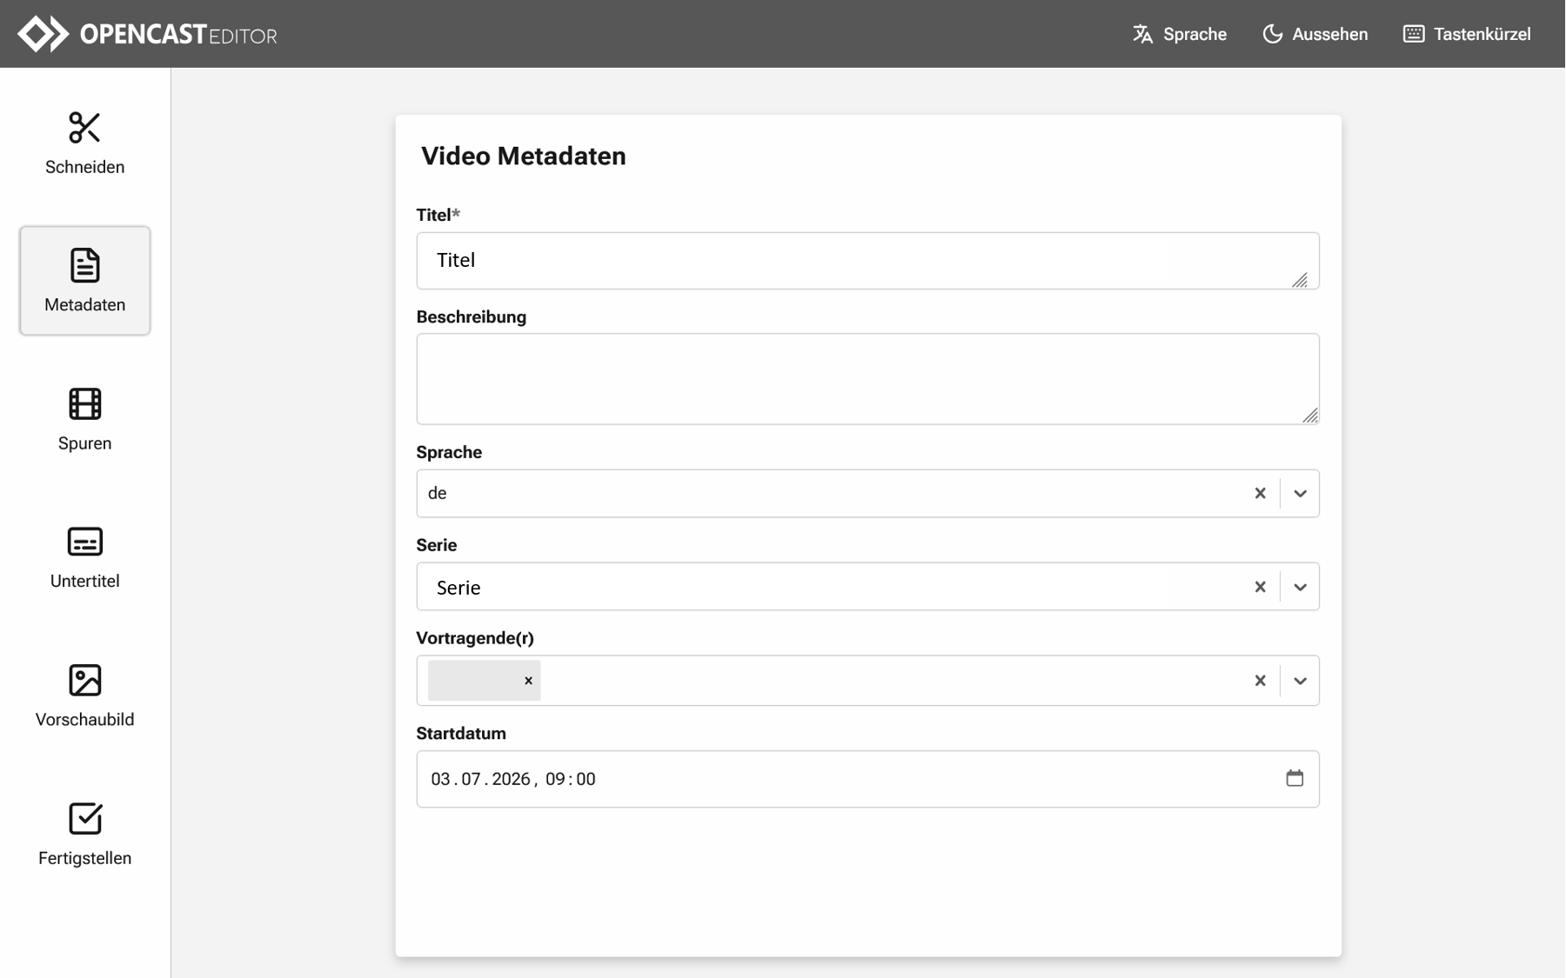
Task: Expand the Vortragende(r) dropdown
Action: (x=1300, y=681)
